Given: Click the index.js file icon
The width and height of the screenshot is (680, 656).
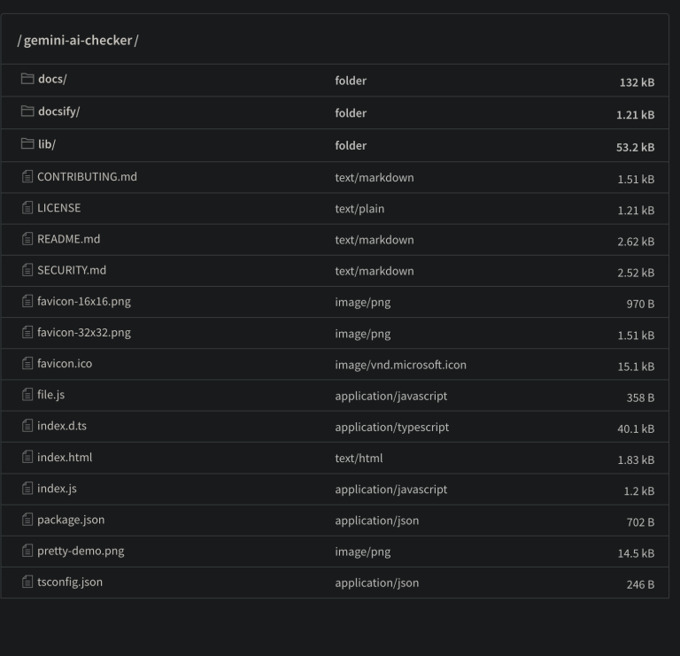Looking at the screenshot, I should point(27,489).
